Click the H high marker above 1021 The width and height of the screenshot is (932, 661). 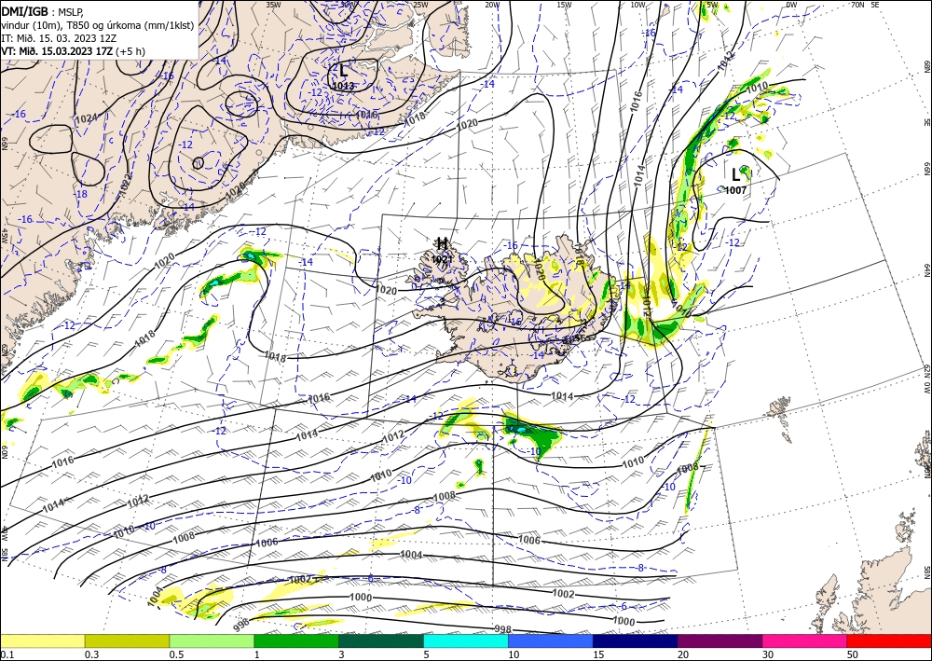tap(442, 243)
